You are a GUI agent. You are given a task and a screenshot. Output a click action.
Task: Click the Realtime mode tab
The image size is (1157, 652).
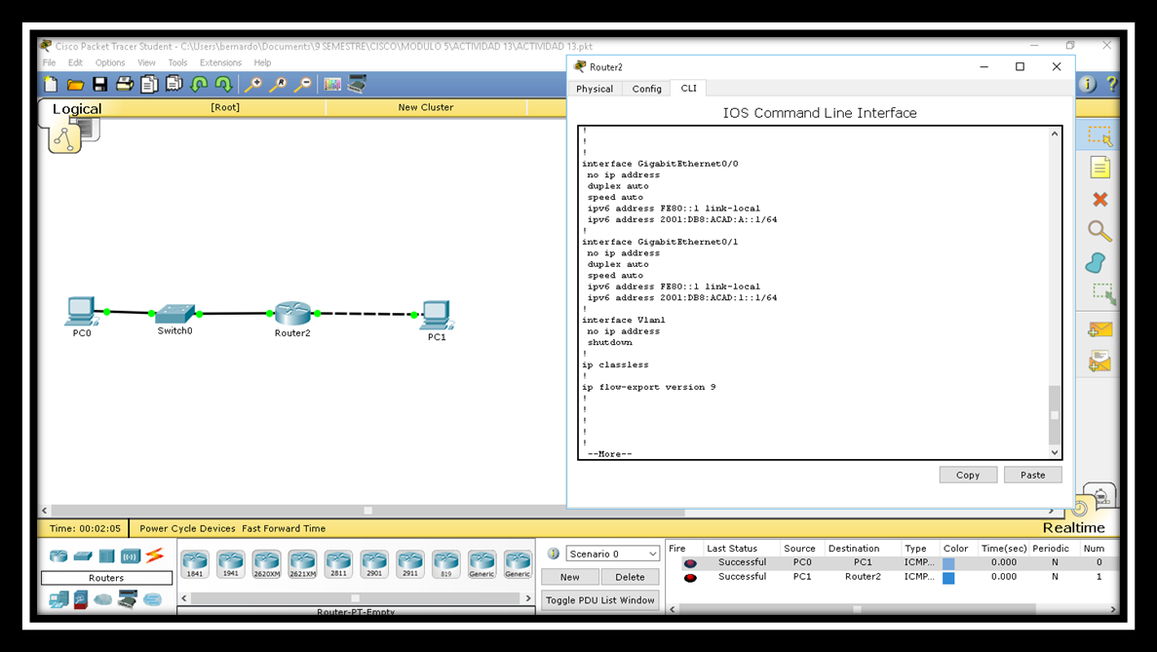tap(1073, 527)
